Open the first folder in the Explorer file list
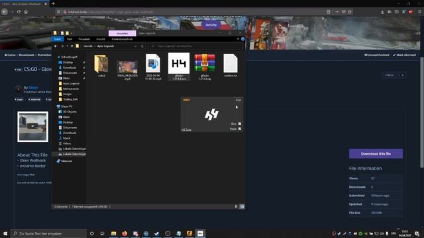The width and height of the screenshot is (424, 238). [101, 65]
